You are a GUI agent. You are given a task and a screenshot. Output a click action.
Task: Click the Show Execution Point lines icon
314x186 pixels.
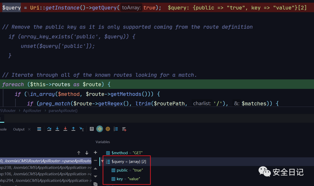[39, 129]
